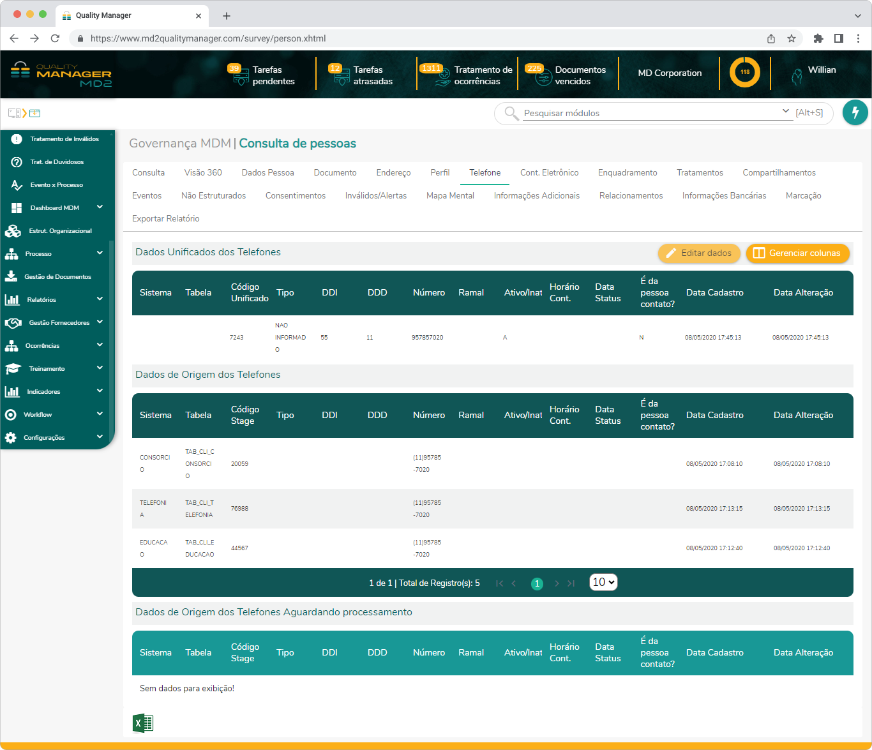This screenshot has width=872, height=750.
Task: Open the Pesquisar módulos dropdown arrow
Action: 785,112
